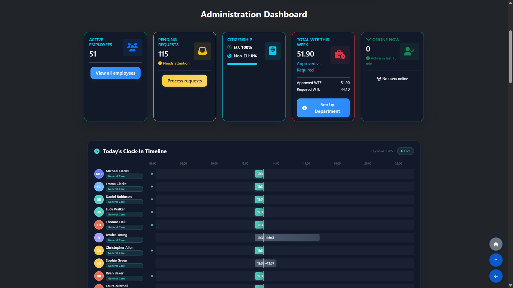This screenshot has height=288, width=513.
Task: Click the name Christopher Allen
Action: [119, 248]
